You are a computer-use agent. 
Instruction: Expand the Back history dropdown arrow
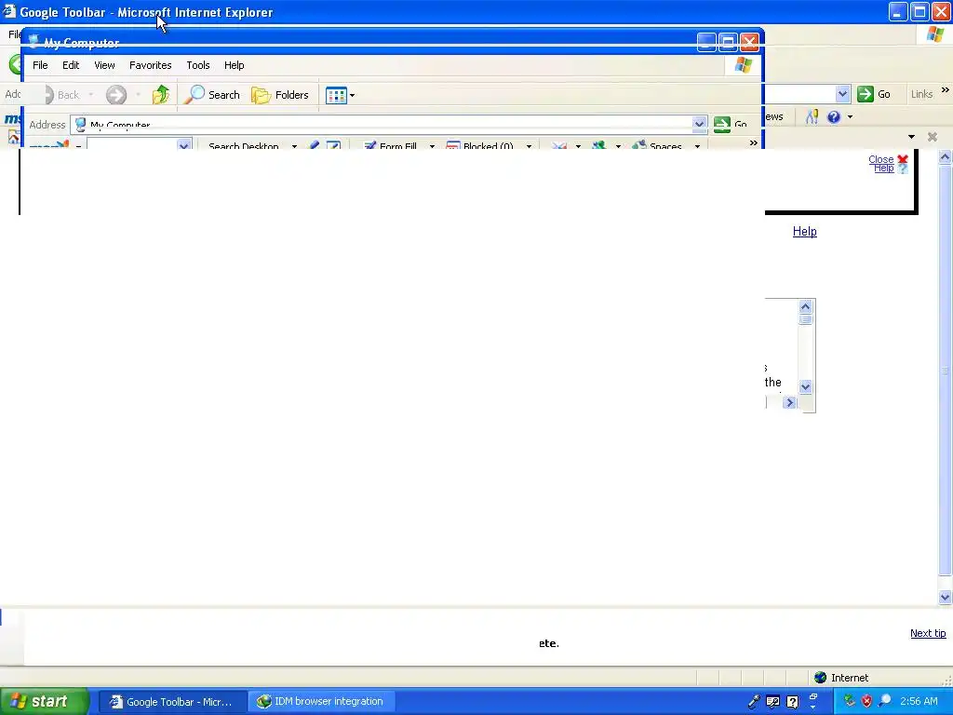[90, 95]
